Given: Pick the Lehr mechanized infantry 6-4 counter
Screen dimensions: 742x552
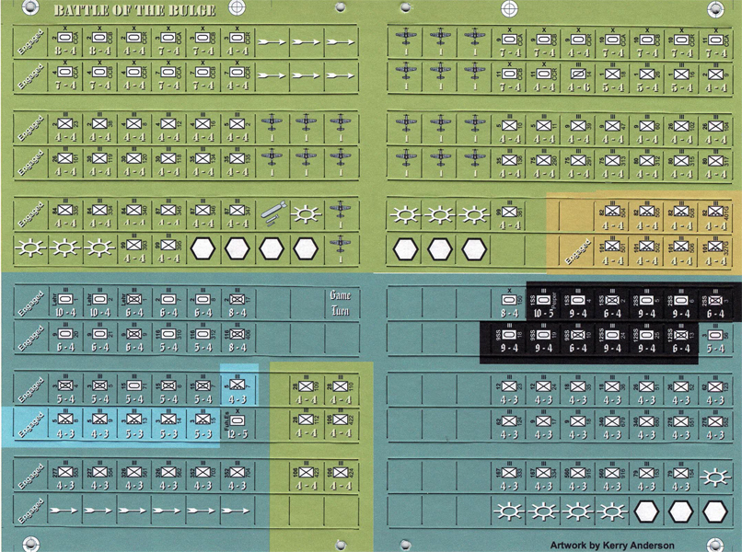Looking at the screenshot, I should click(134, 304).
